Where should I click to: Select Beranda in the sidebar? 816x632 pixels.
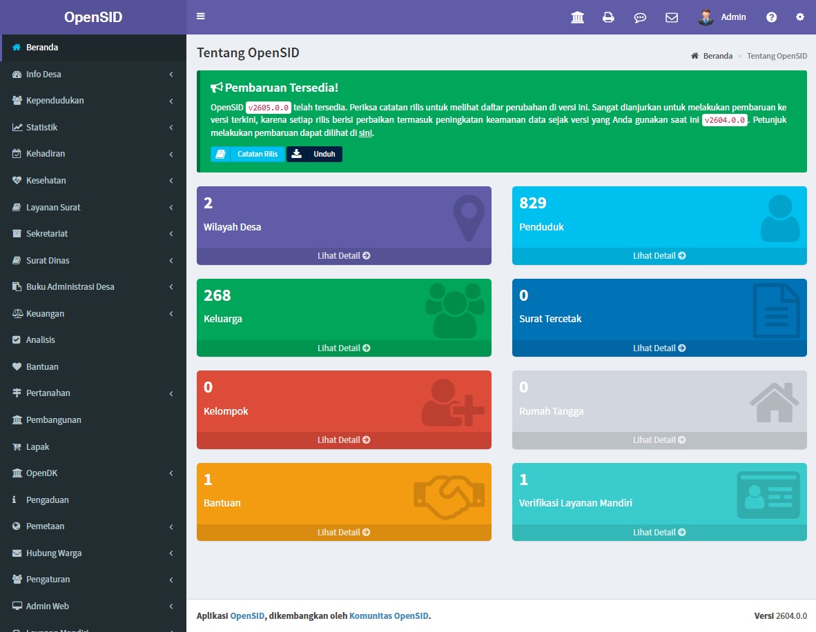(x=93, y=48)
